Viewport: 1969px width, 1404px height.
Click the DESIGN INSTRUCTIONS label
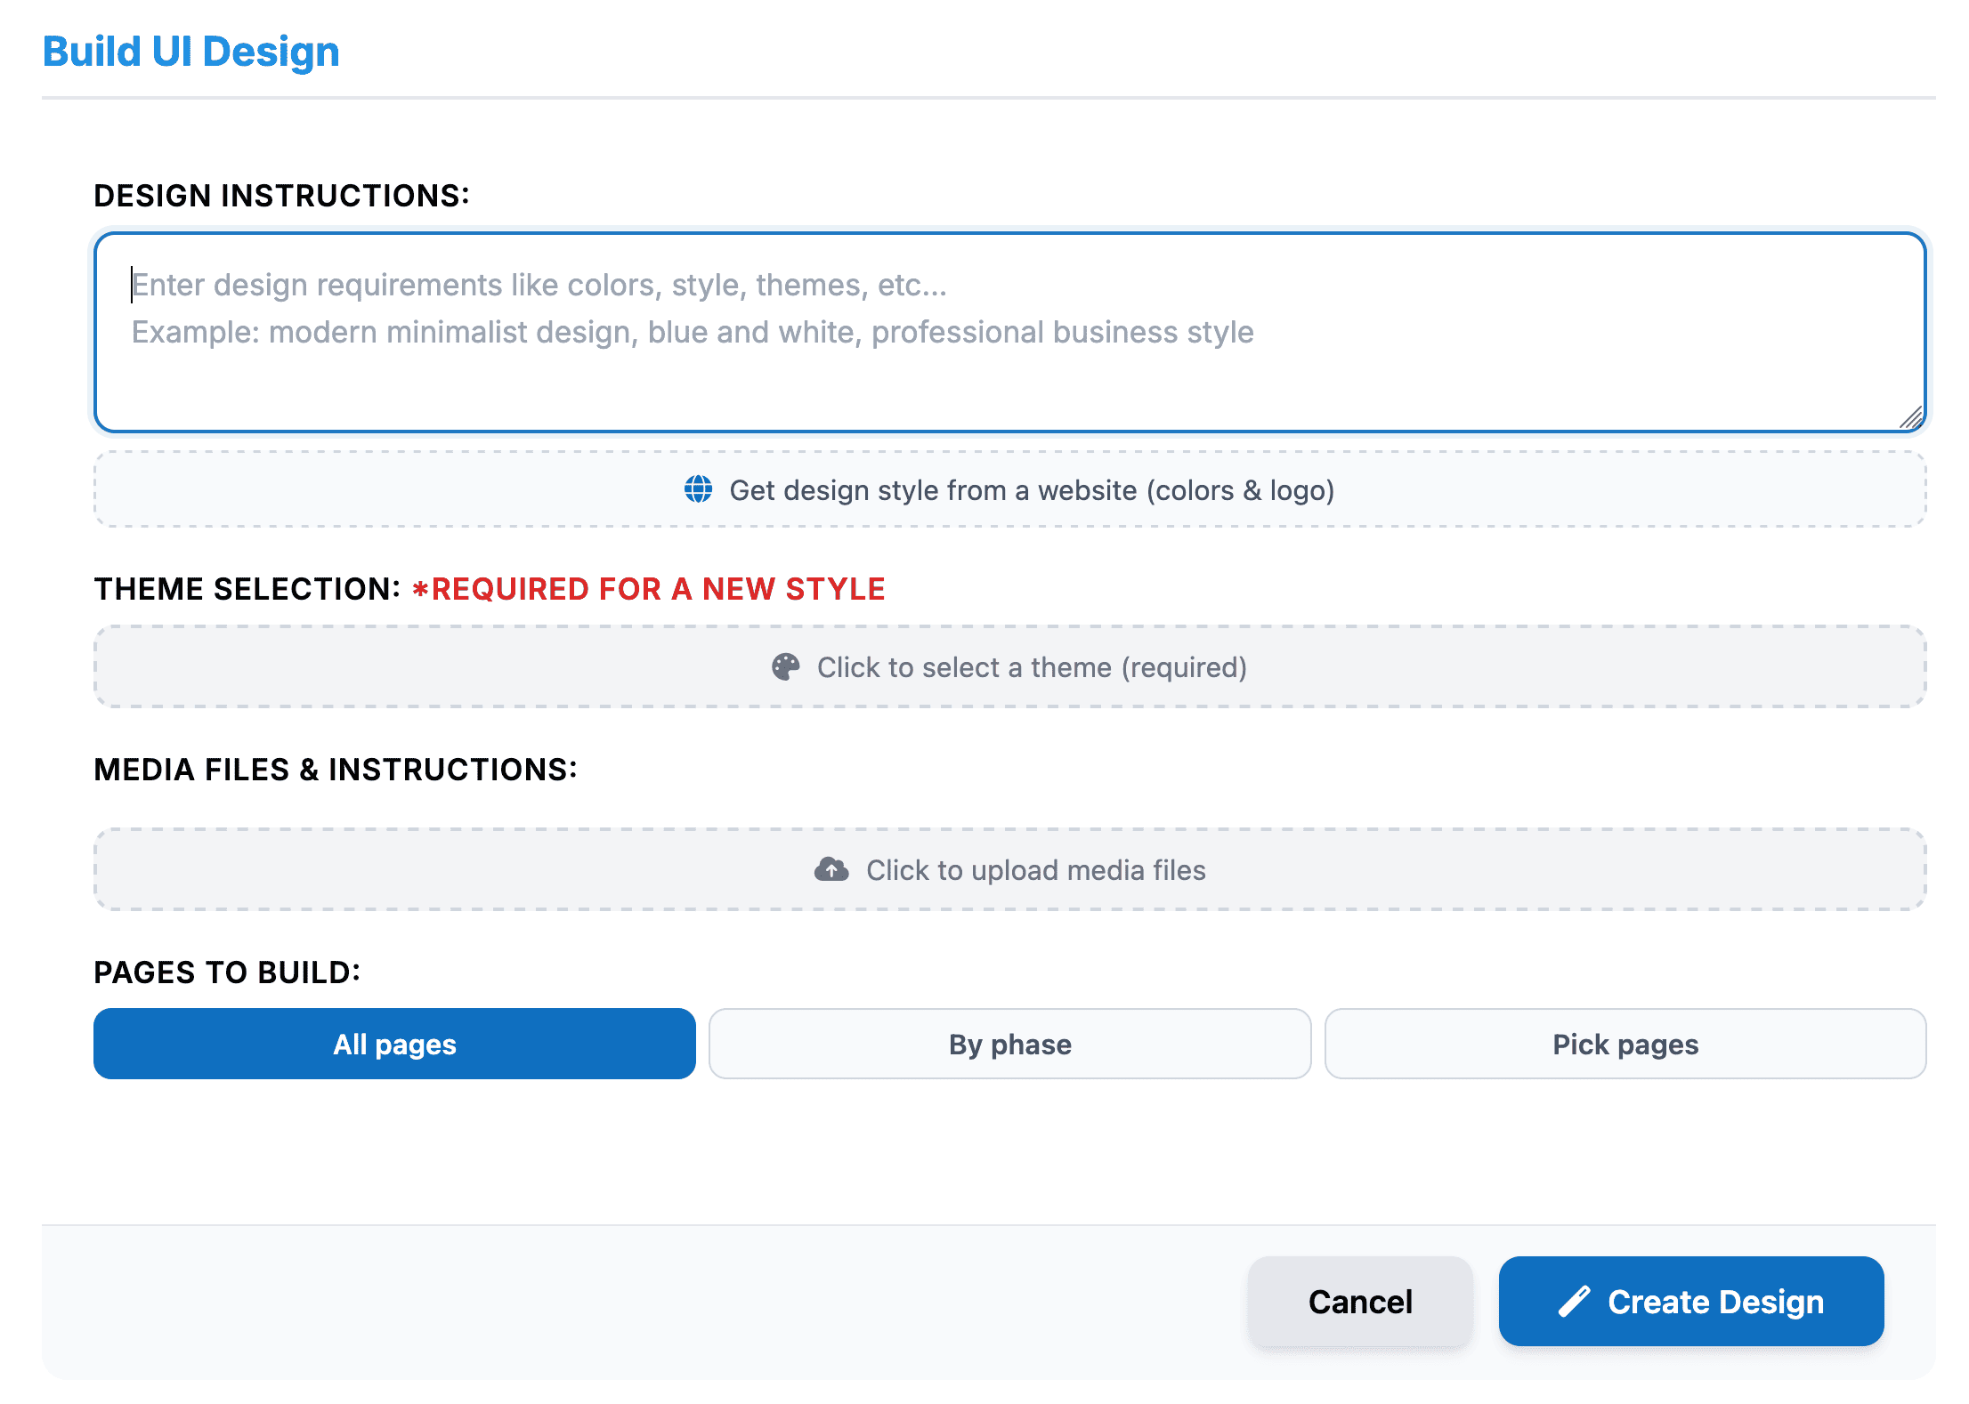tap(282, 196)
